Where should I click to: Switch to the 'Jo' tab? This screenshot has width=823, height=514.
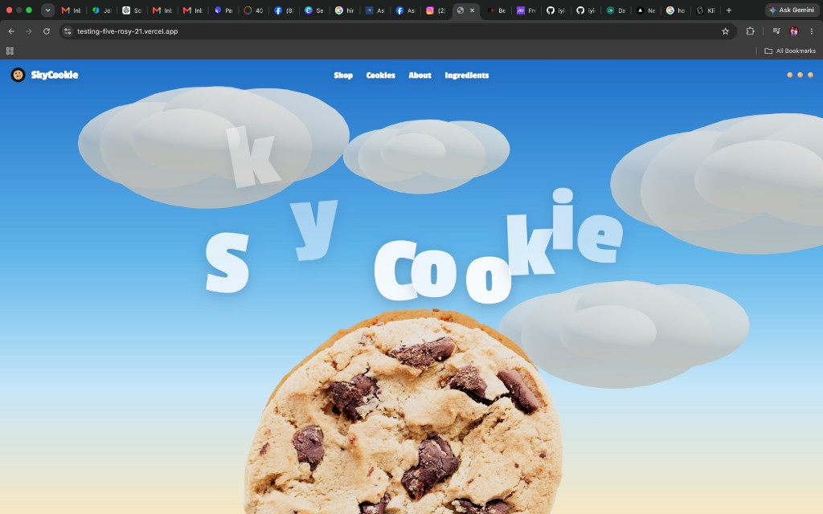point(101,10)
